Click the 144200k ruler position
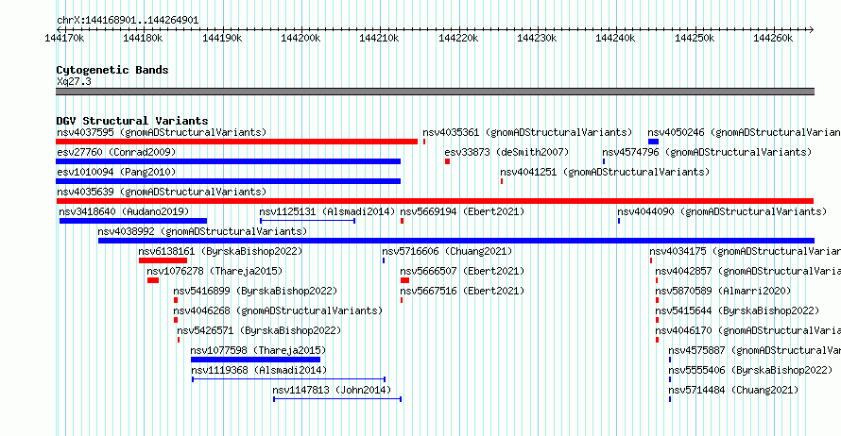 tap(300, 38)
